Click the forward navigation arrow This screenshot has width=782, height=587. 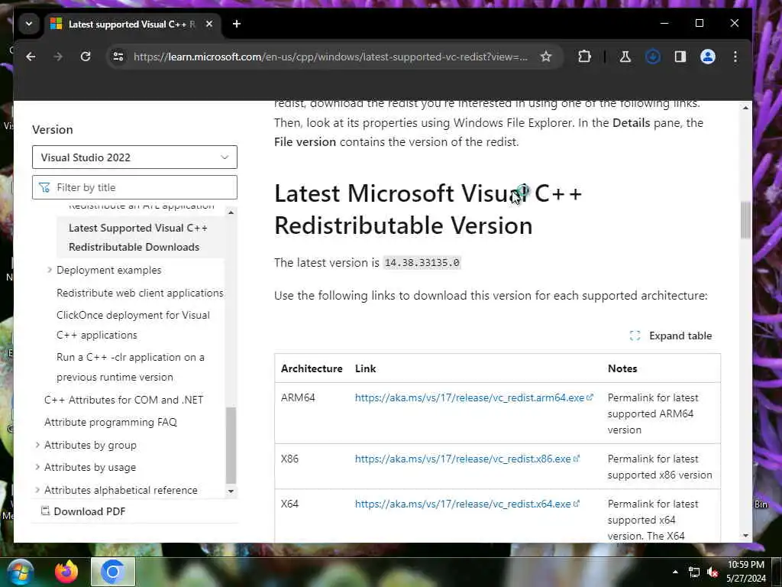tap(58, 57)
